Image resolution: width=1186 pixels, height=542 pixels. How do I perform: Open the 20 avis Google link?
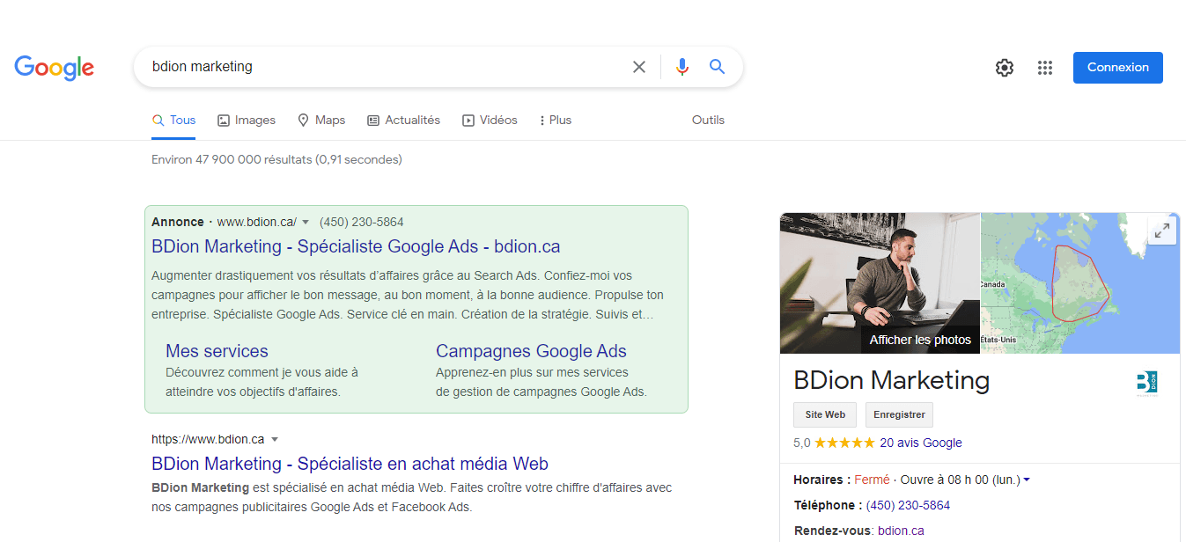(x=920, y=443)
